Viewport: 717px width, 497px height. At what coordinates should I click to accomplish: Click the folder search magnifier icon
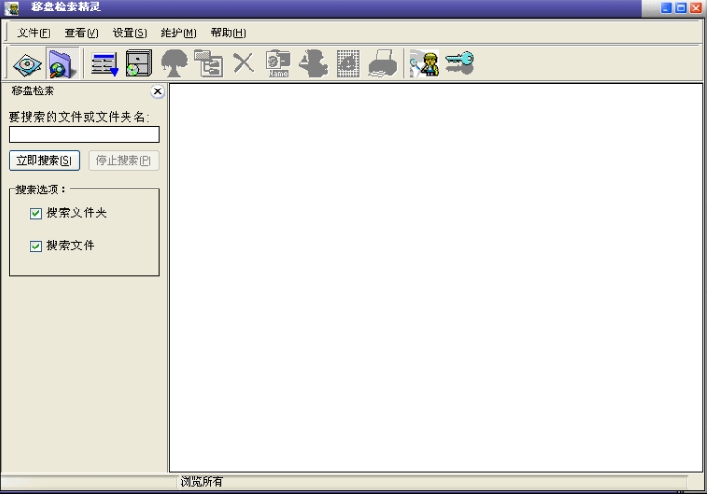61,64
